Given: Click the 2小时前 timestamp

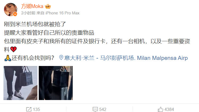Looking at the screenshot, I should tap(28, 13).
